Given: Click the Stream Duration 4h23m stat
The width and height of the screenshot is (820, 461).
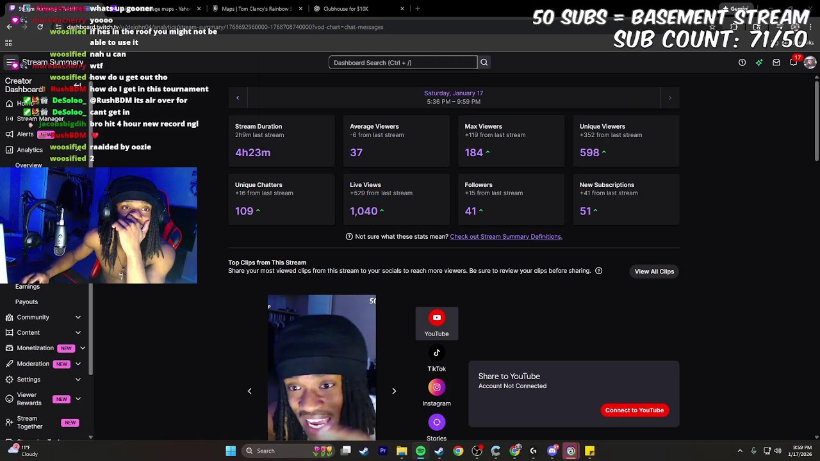Looking at the screenshot, I should tap(282, 140).
